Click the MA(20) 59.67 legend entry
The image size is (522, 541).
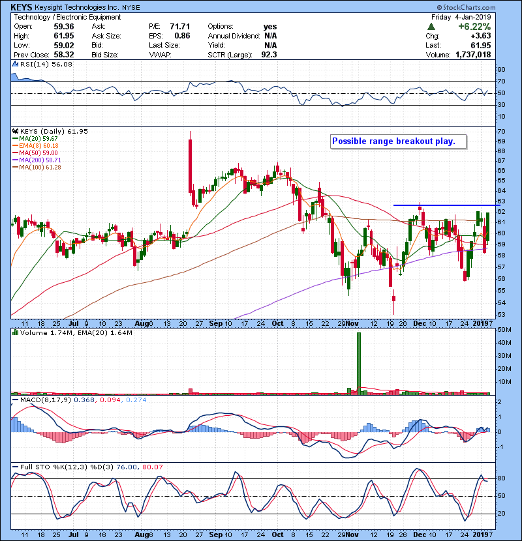[35, 139]
